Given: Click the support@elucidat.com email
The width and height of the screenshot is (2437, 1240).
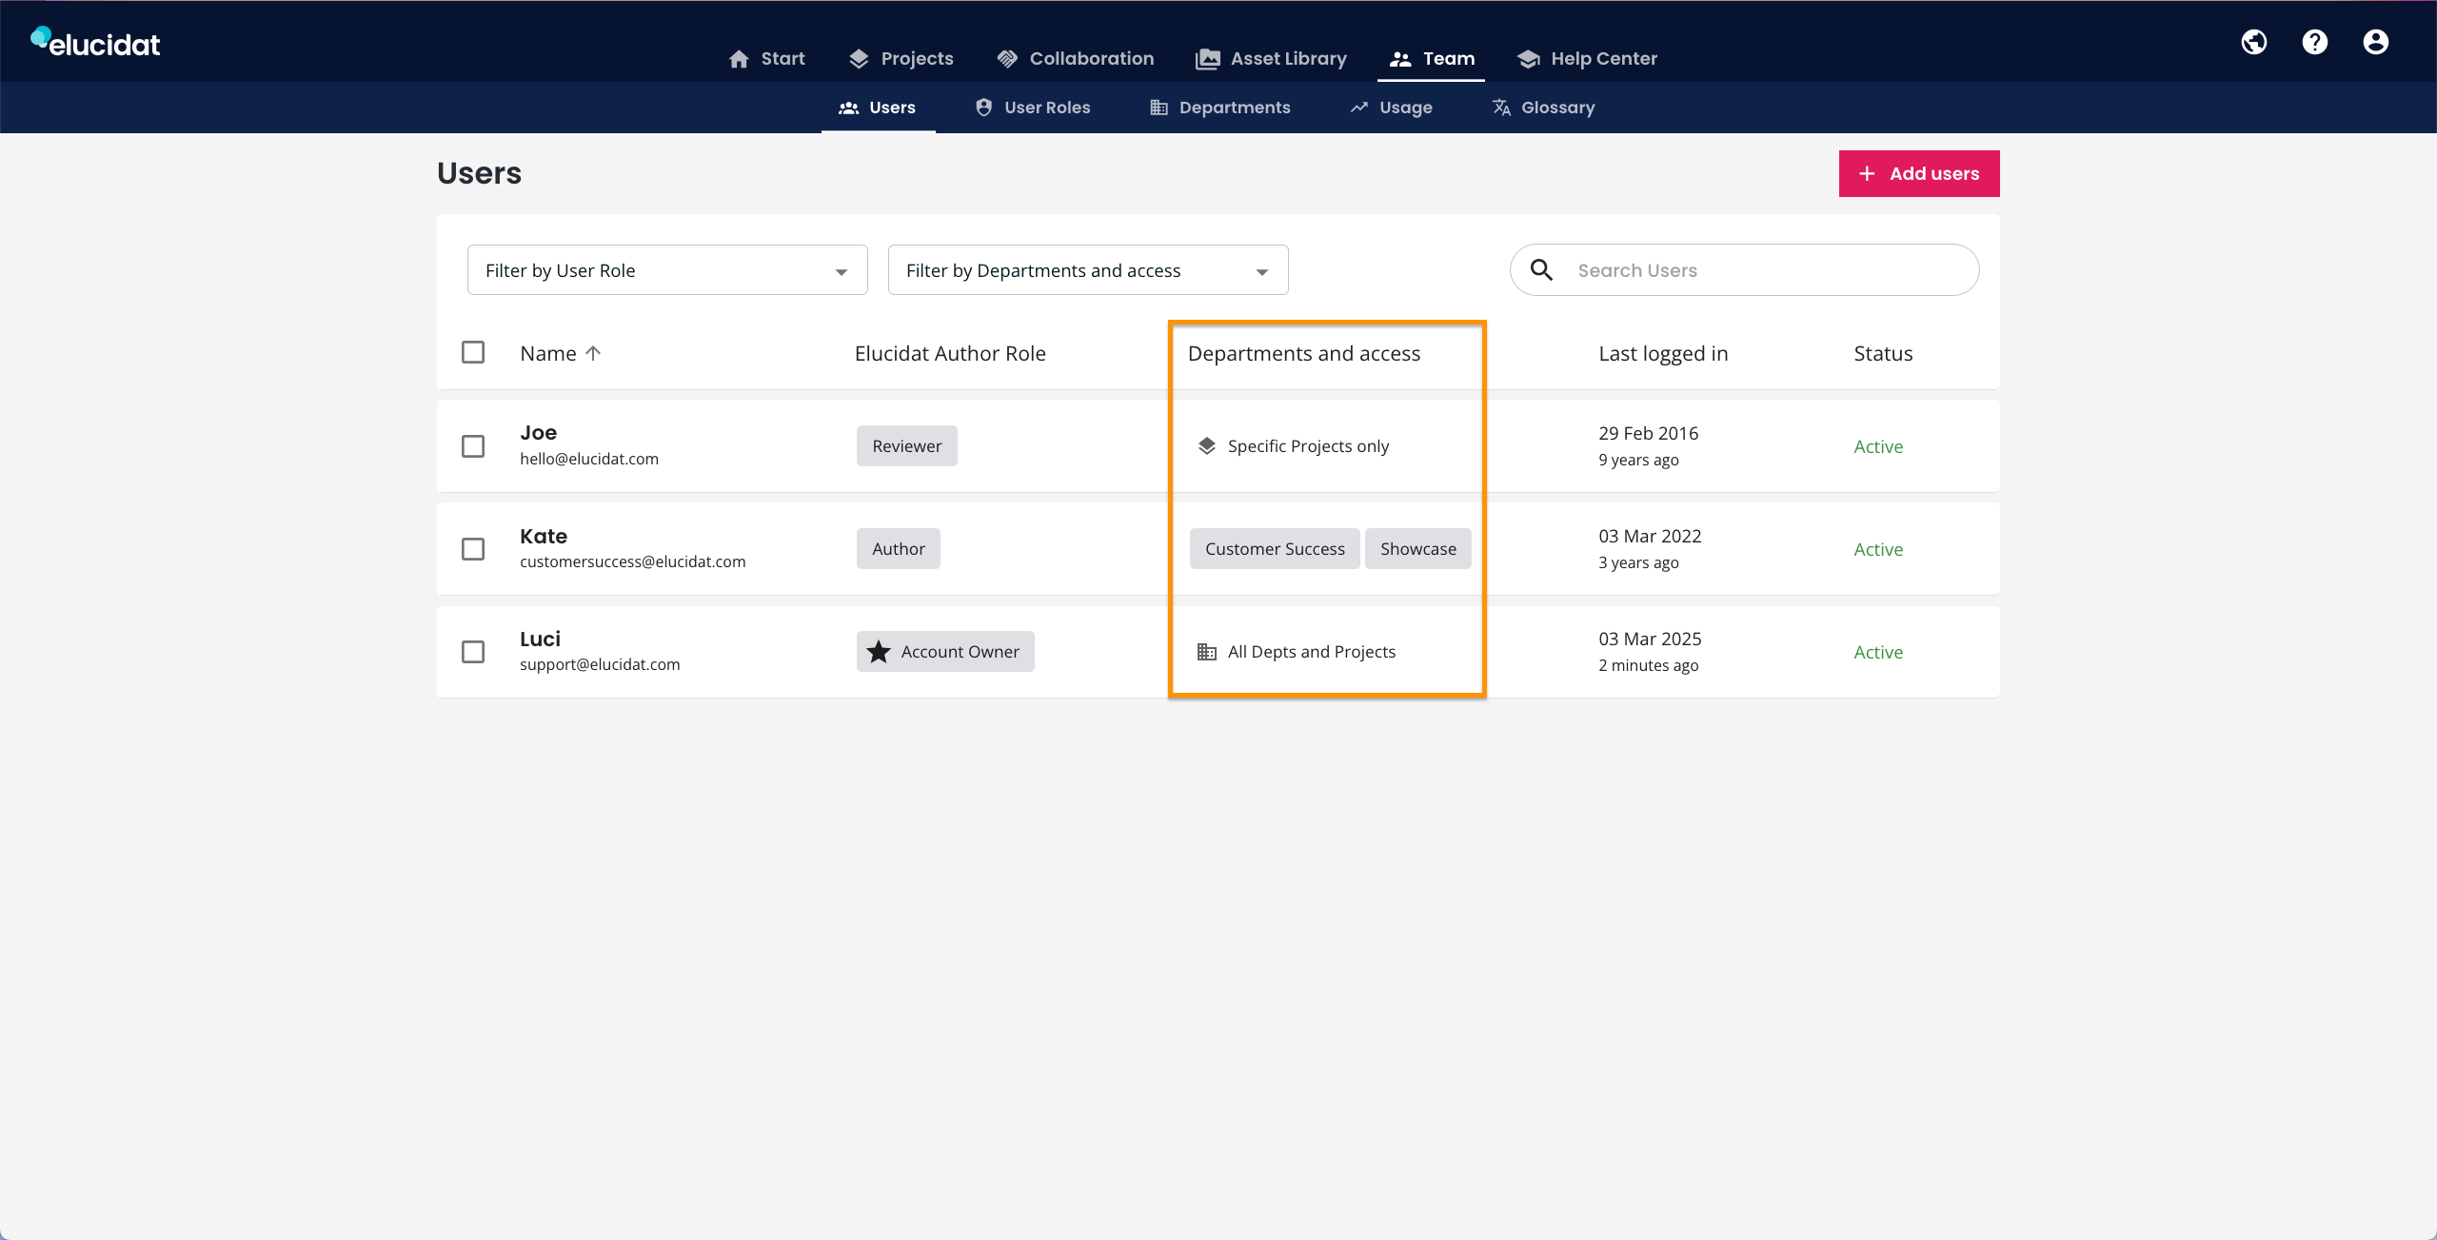Looking at the screenshot, I should 600,664.
